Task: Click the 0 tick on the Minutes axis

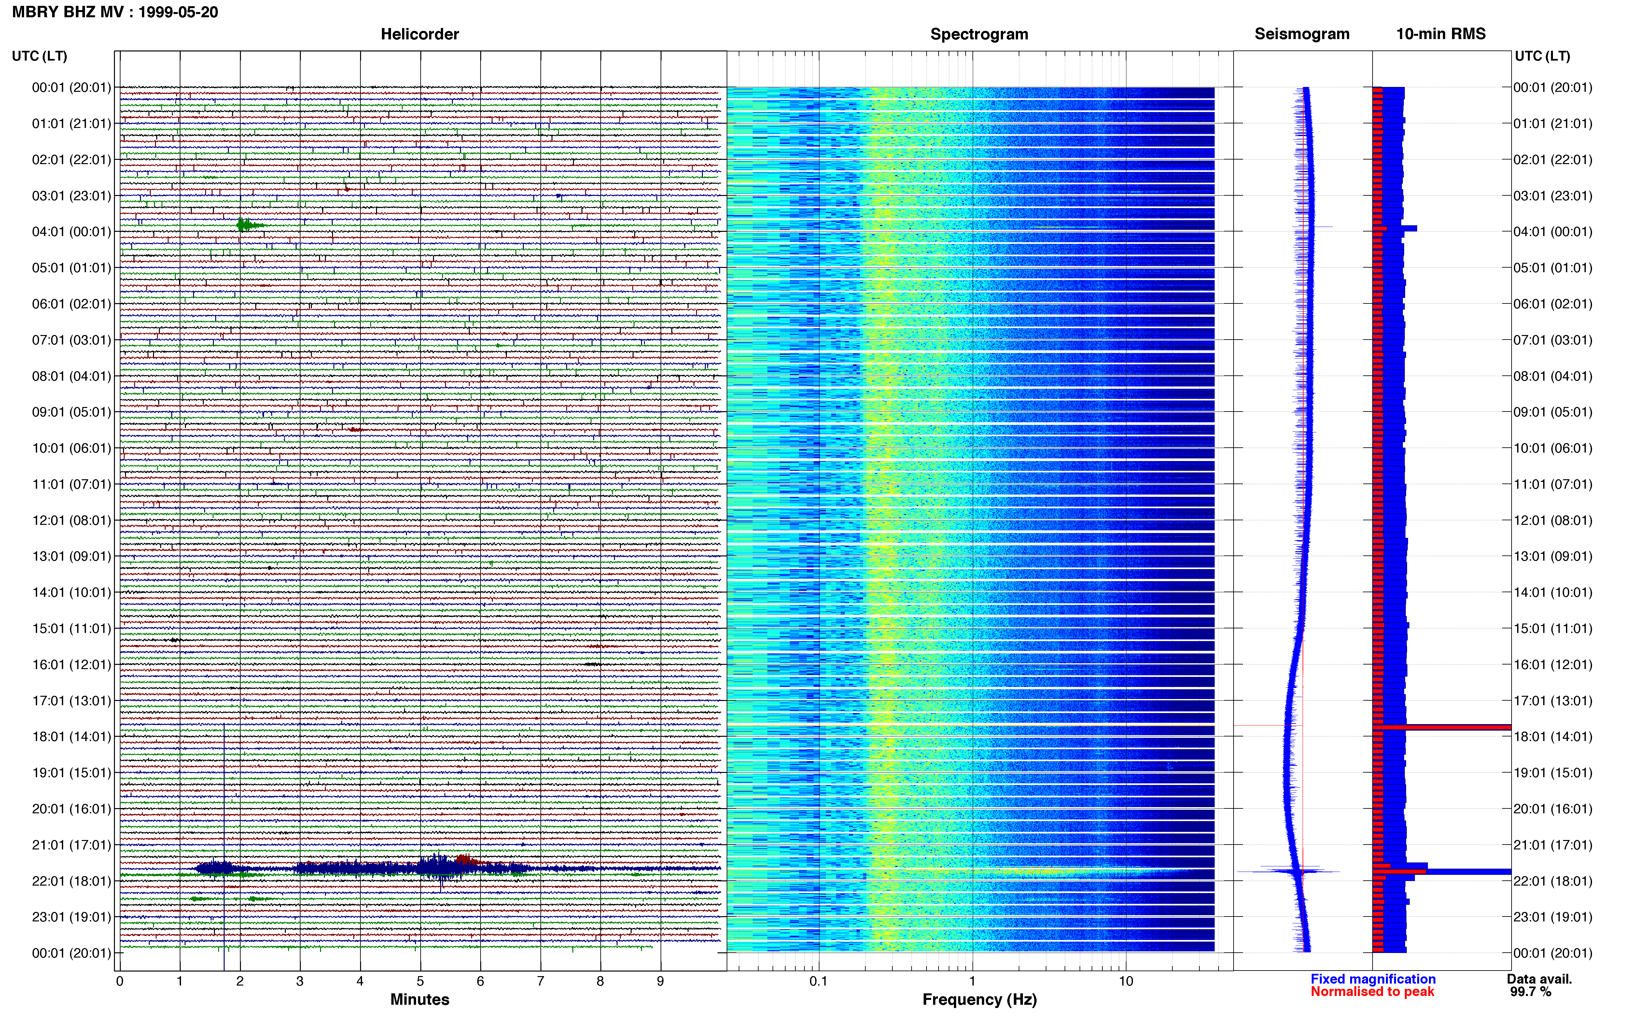Action: (119, 981)
